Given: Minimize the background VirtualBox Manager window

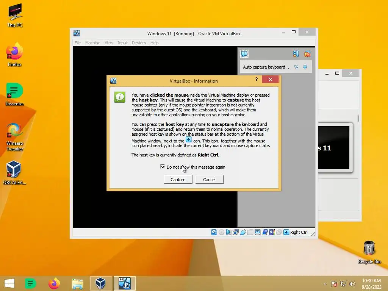Looking at the screenshot, I should [x=327, y=73].
